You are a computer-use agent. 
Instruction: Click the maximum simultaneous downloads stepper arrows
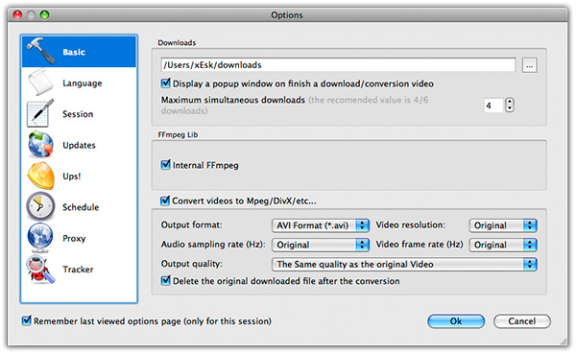[x=510, y=105]
